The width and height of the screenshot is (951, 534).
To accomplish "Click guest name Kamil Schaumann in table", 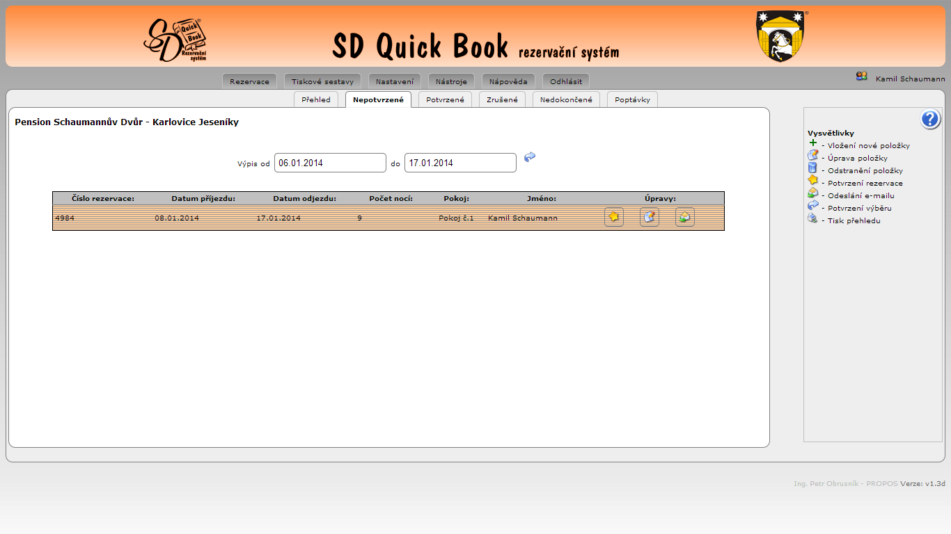I will (x=522, y=218).
